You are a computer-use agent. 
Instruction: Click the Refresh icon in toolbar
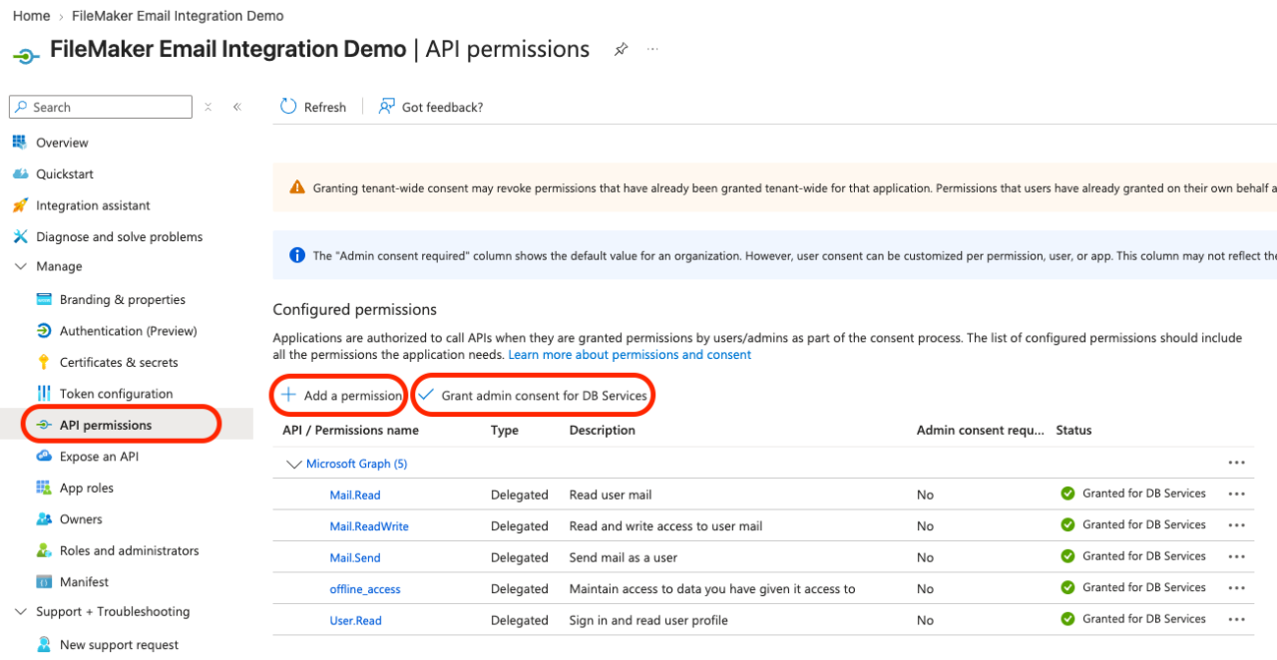288,107
